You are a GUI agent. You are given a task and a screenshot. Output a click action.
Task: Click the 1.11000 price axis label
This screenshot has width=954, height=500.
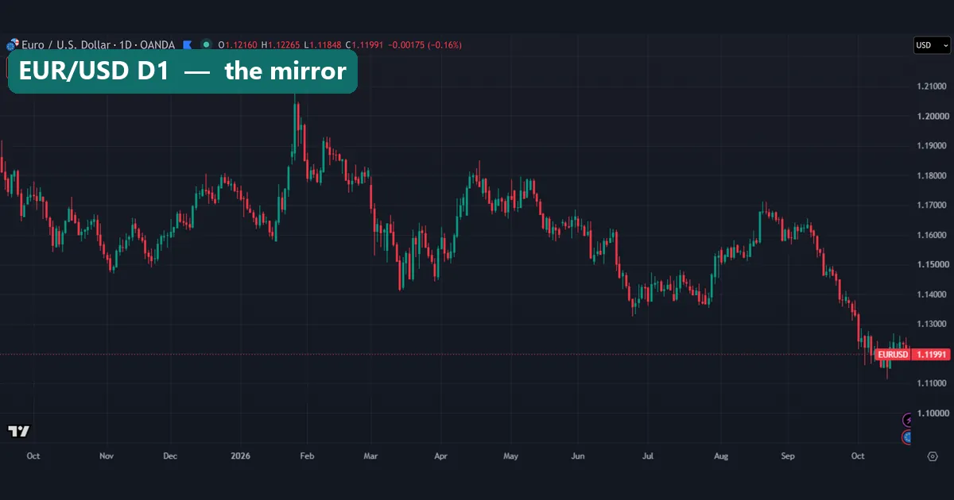[930, 383]
